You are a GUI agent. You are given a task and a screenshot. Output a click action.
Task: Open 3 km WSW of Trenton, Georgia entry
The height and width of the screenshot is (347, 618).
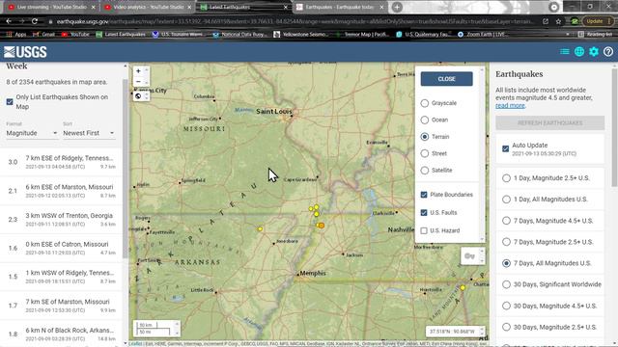61,220
